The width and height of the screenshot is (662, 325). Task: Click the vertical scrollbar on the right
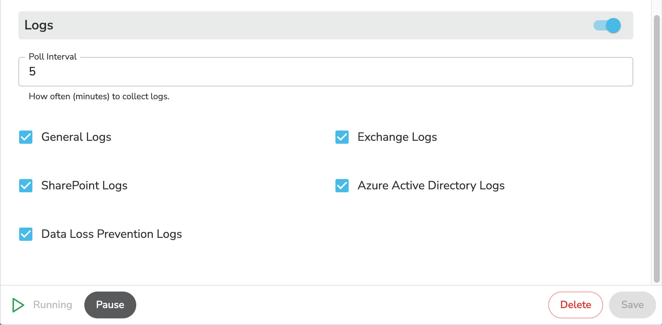656,147
